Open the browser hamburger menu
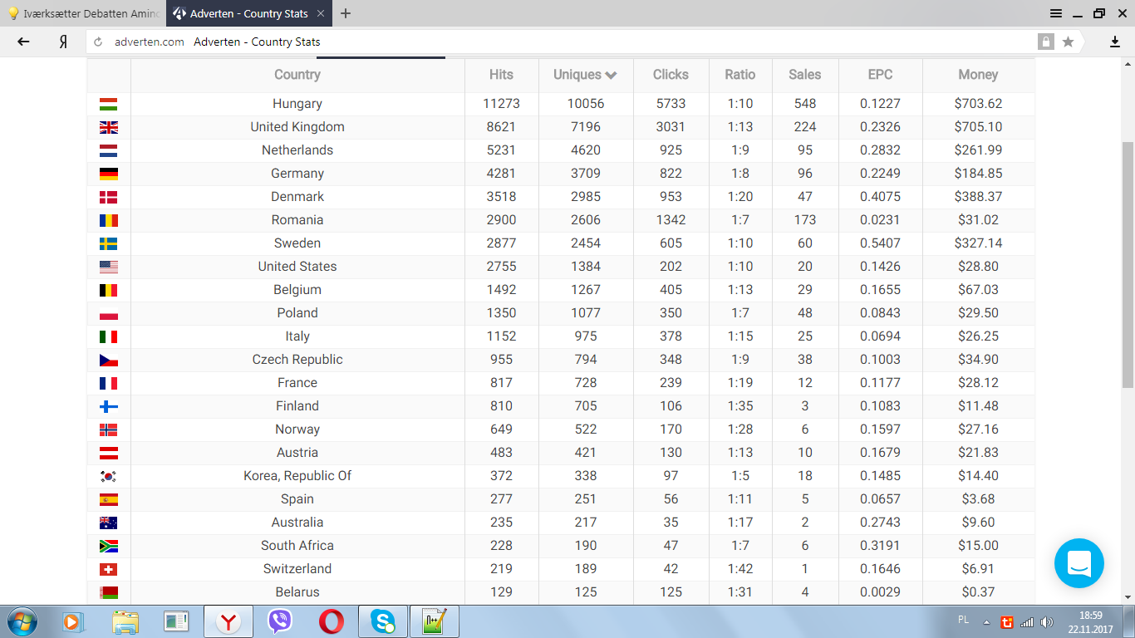Viewport: 1135px width, 638px height. pos(1056,13)
